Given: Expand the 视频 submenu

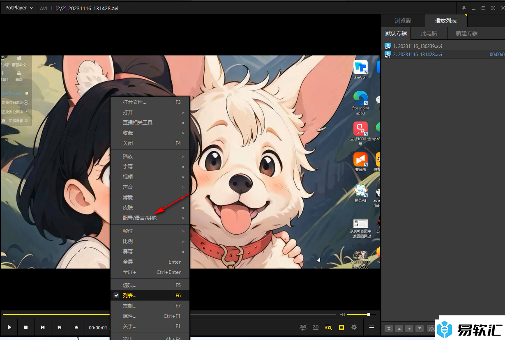Looking at the screenshot, I should coord(150,177).
